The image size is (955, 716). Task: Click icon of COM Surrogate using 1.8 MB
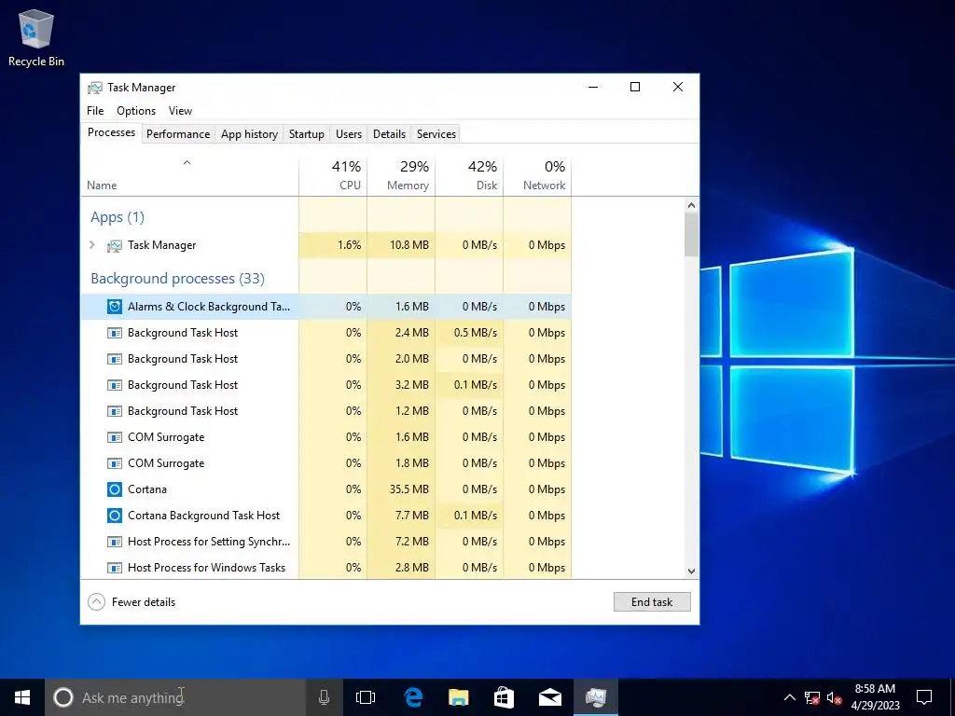114,464
